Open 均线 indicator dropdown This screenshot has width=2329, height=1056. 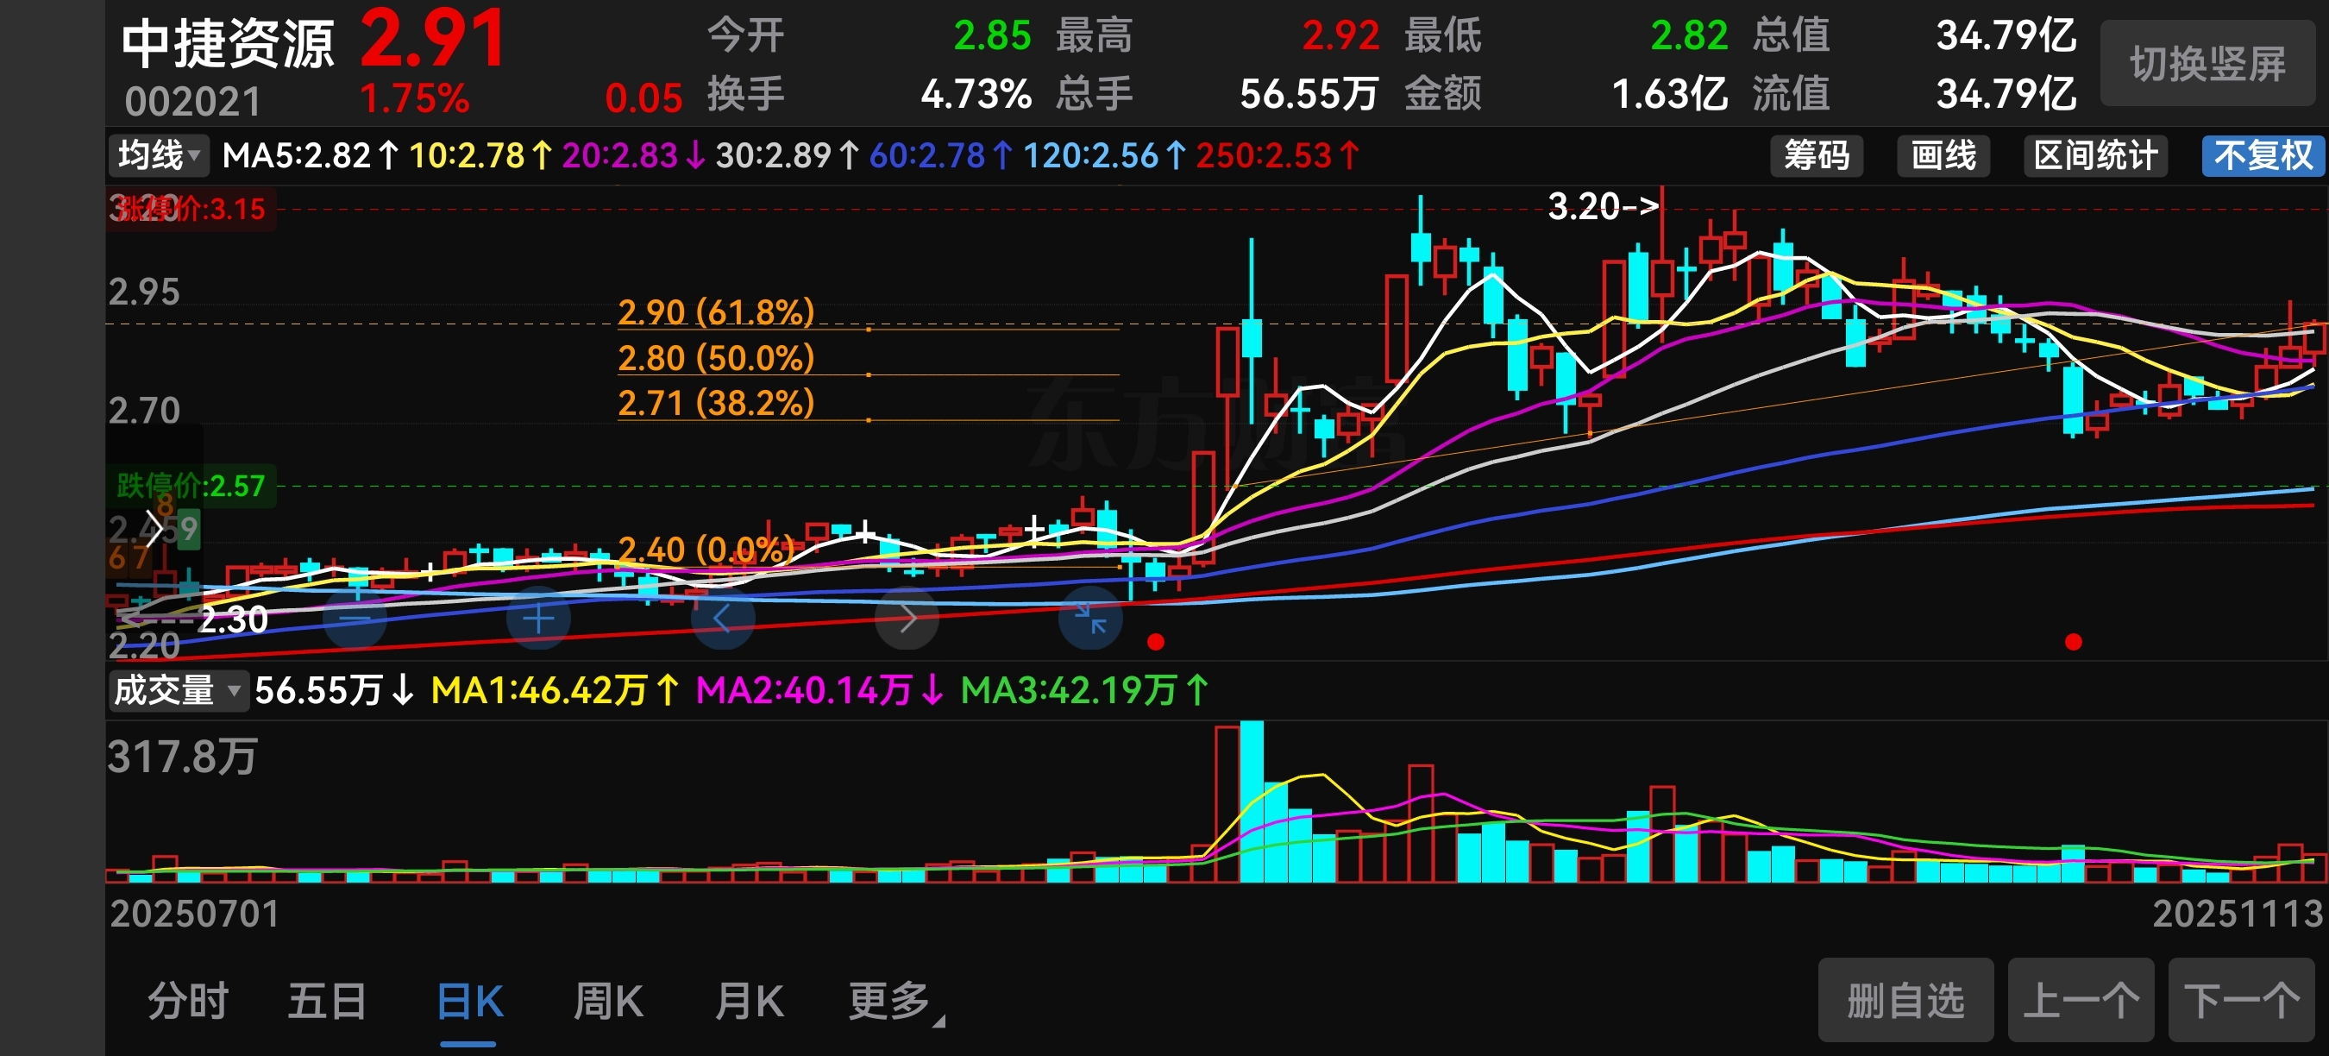[x=158, y=155]
